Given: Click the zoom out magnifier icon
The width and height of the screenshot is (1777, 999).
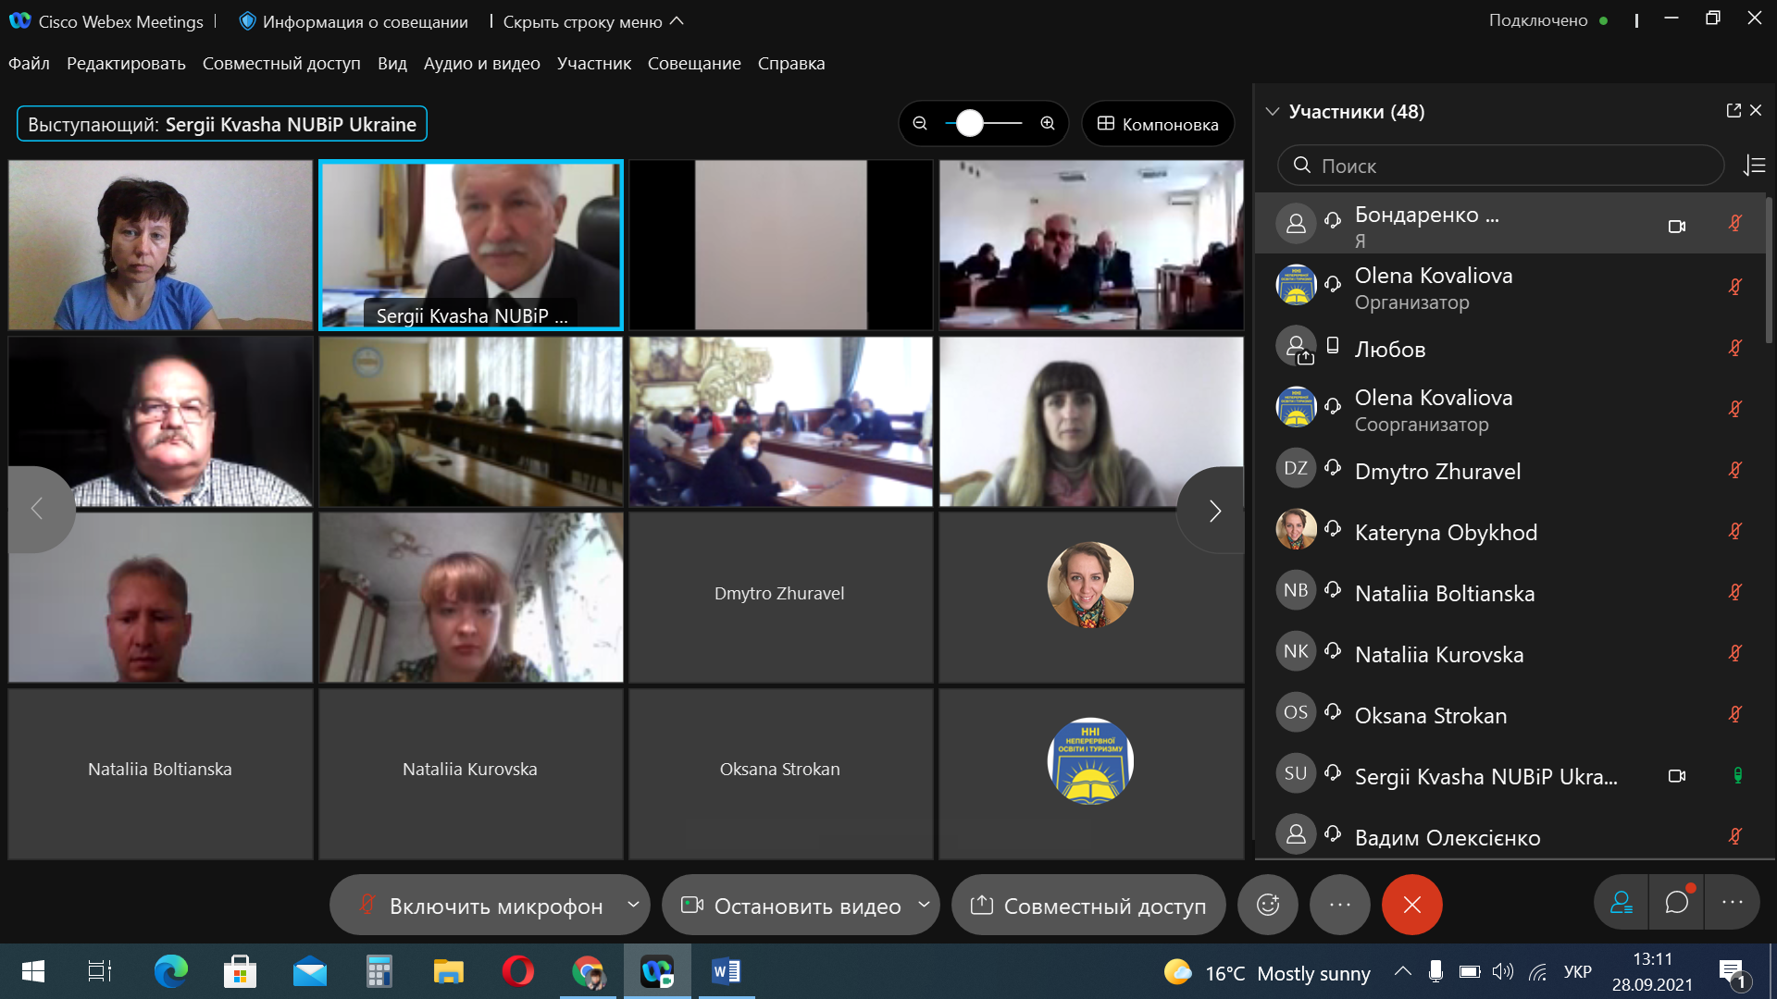Looking at the screenshot, I should pyautogui.click(x=920, y=123).
